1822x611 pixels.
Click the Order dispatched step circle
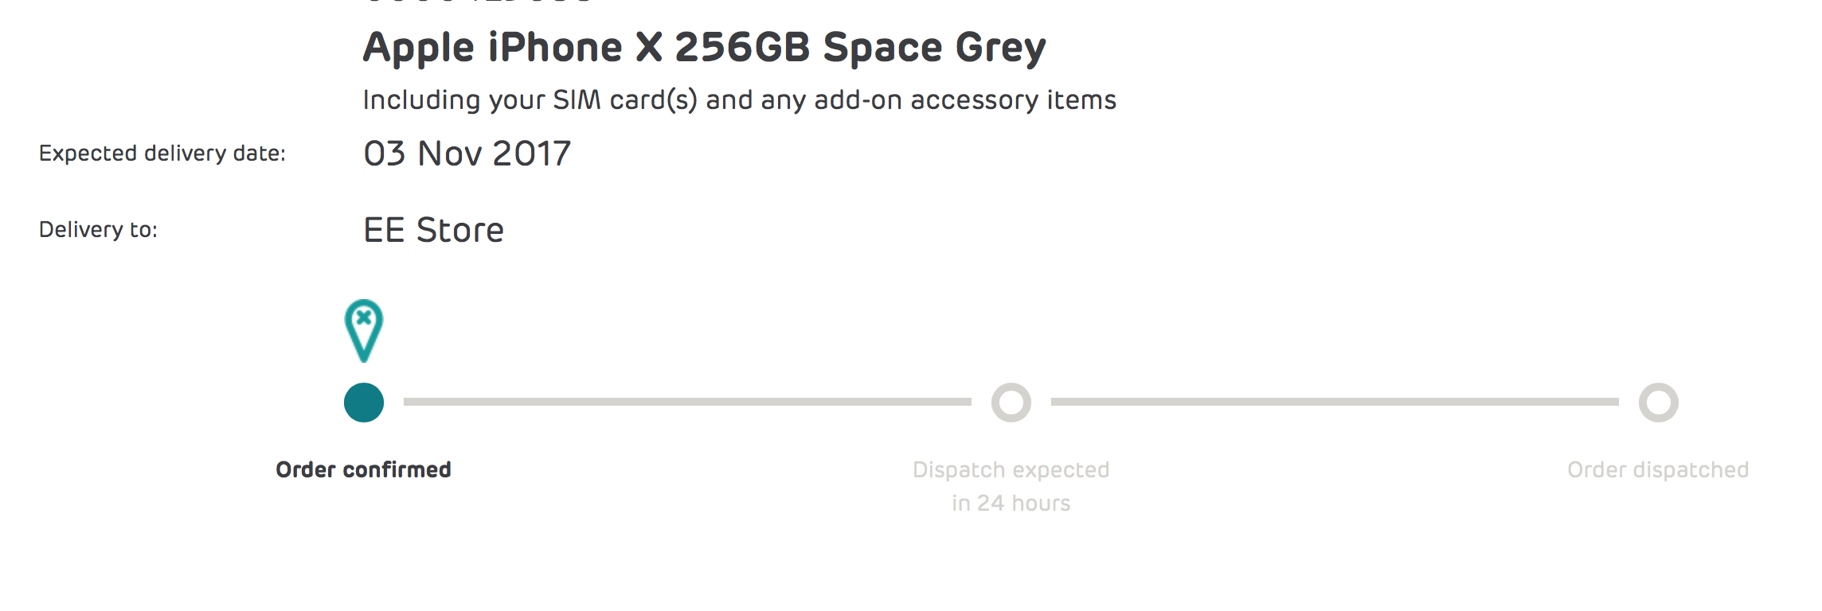pyautogui.click(x=1659, y=403)
